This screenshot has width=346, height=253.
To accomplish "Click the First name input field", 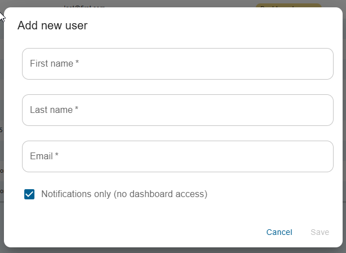I will (177, 64).
